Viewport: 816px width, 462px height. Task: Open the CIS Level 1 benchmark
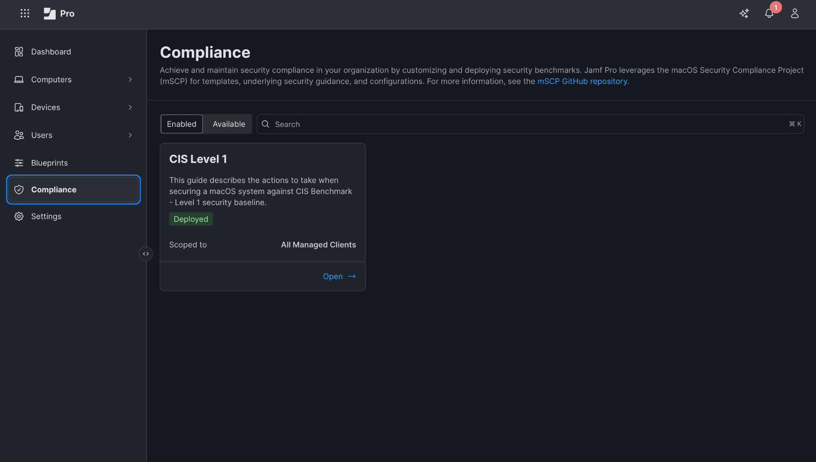339,276
